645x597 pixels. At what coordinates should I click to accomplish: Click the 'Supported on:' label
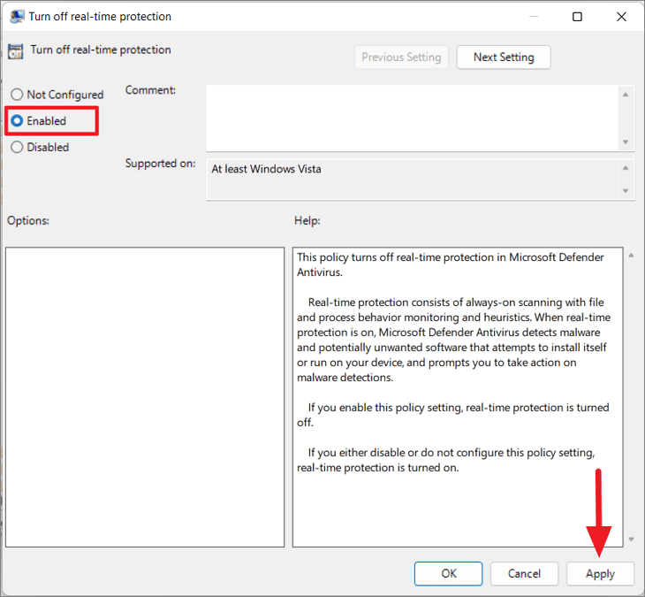tap(161, 164)
